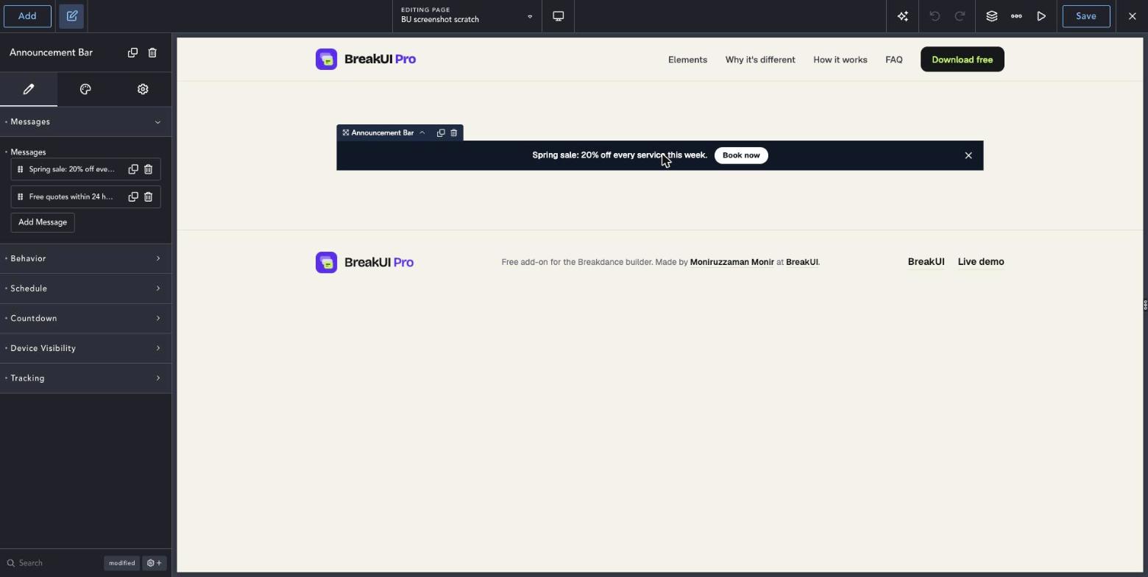Duplicate the Spring sale message
This screenshot has height=577, width=1148.
133,169
